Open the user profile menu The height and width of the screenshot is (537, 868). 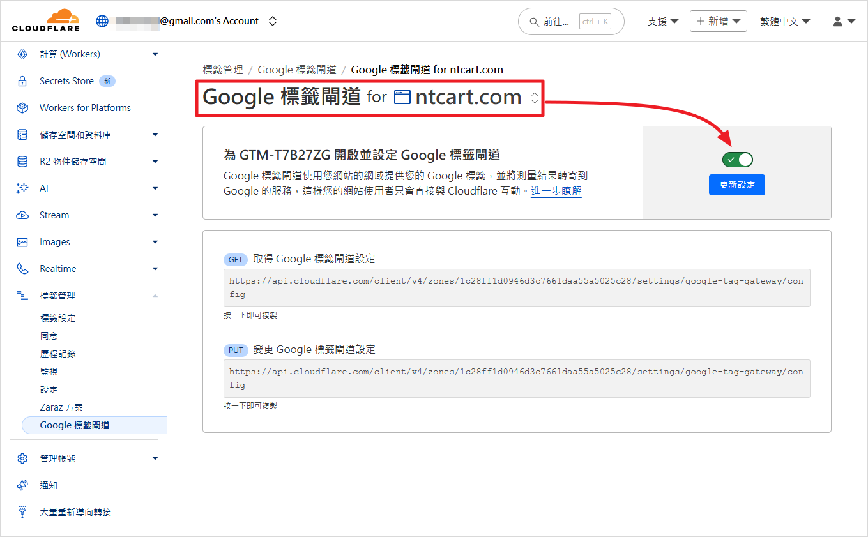(x=844, y=21)
